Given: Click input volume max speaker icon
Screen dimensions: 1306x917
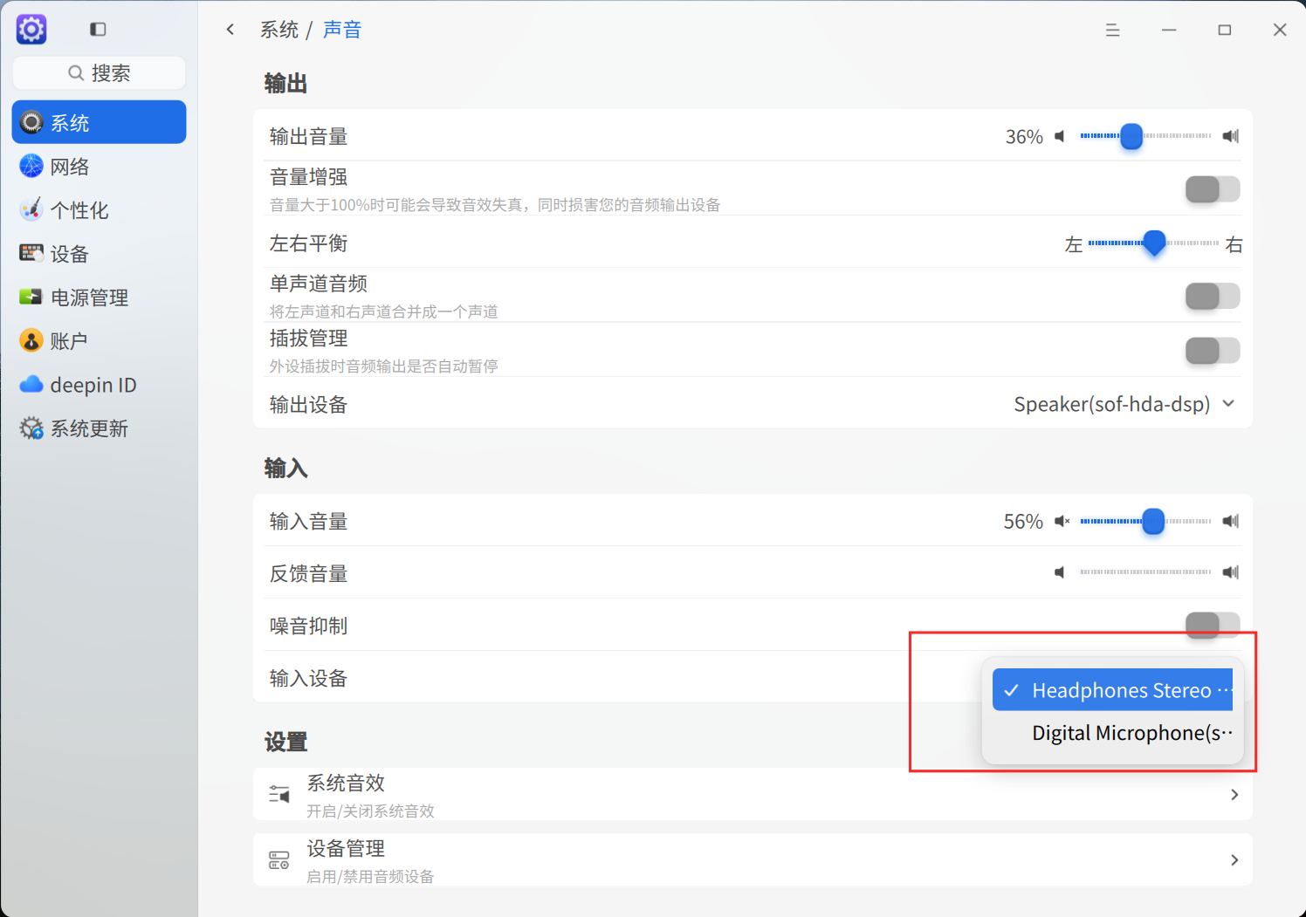Looking at the screenshot, I should click(1231, 521).
